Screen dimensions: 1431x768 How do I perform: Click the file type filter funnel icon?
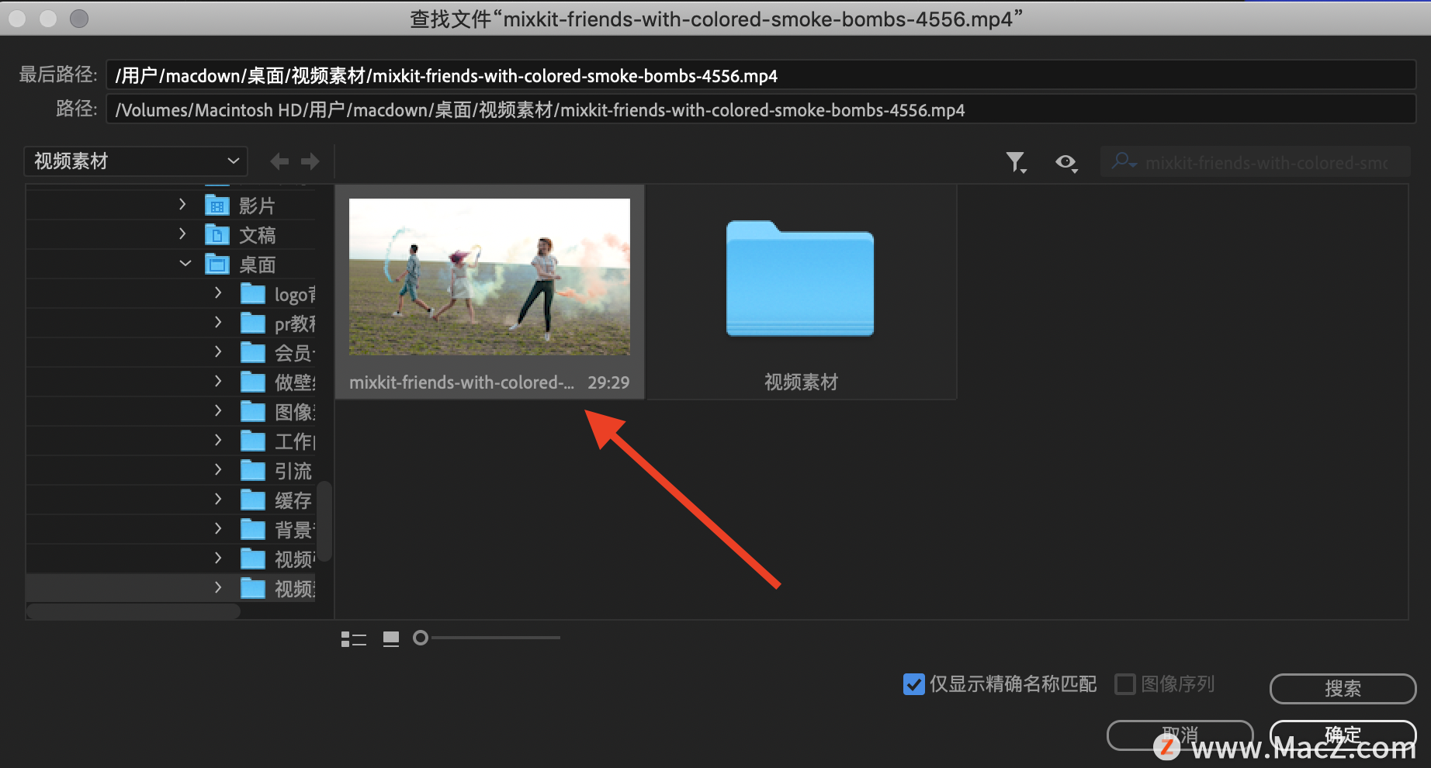tap(1015, 162)
